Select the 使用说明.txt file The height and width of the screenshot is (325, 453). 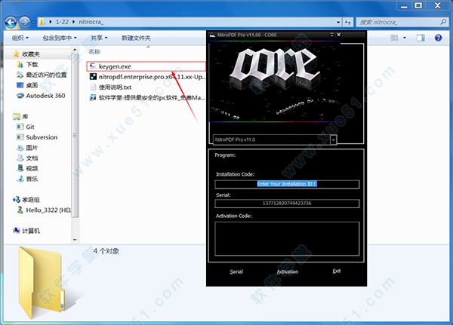click(110, 87)
